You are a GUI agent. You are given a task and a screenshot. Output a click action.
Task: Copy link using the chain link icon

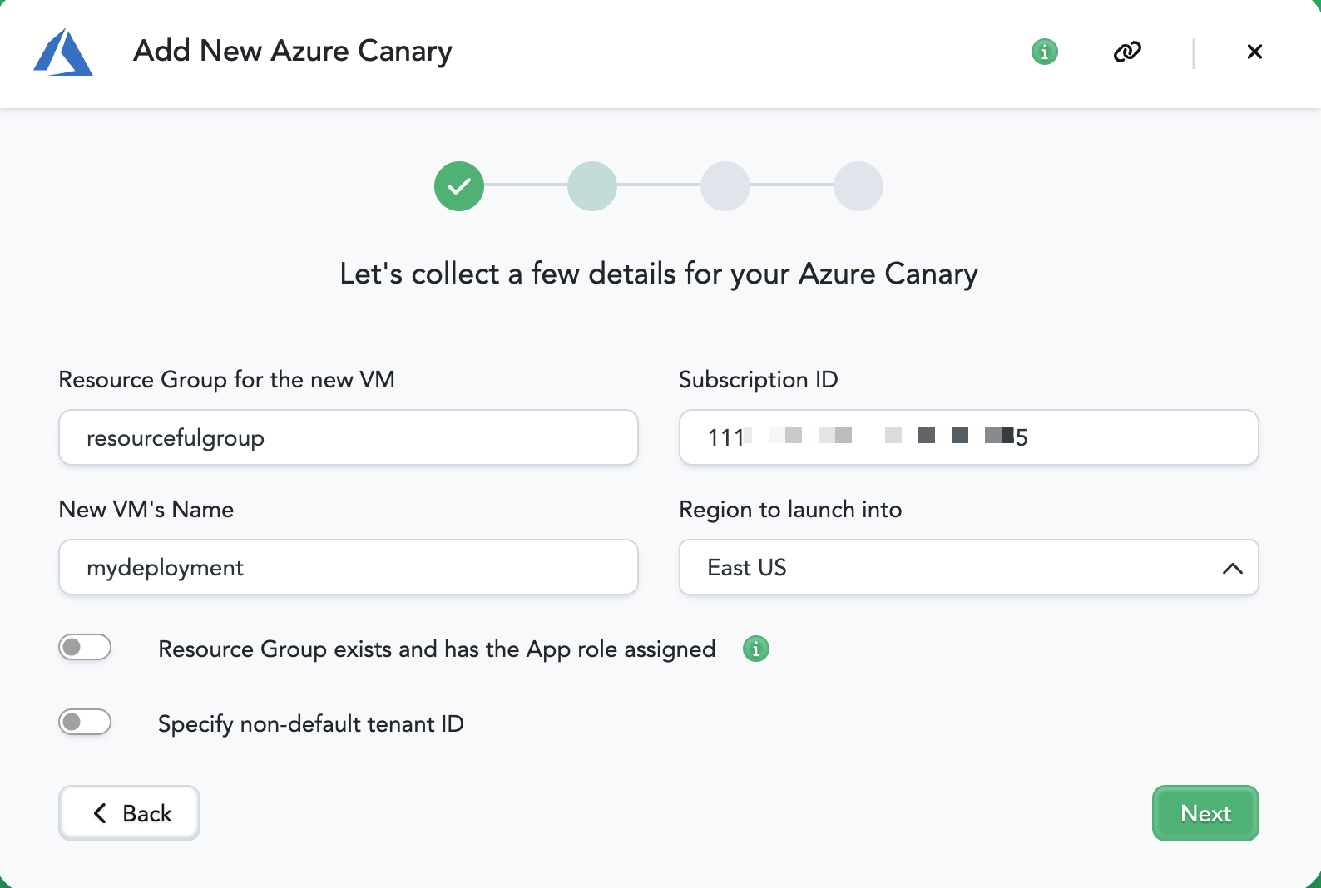1127,52
